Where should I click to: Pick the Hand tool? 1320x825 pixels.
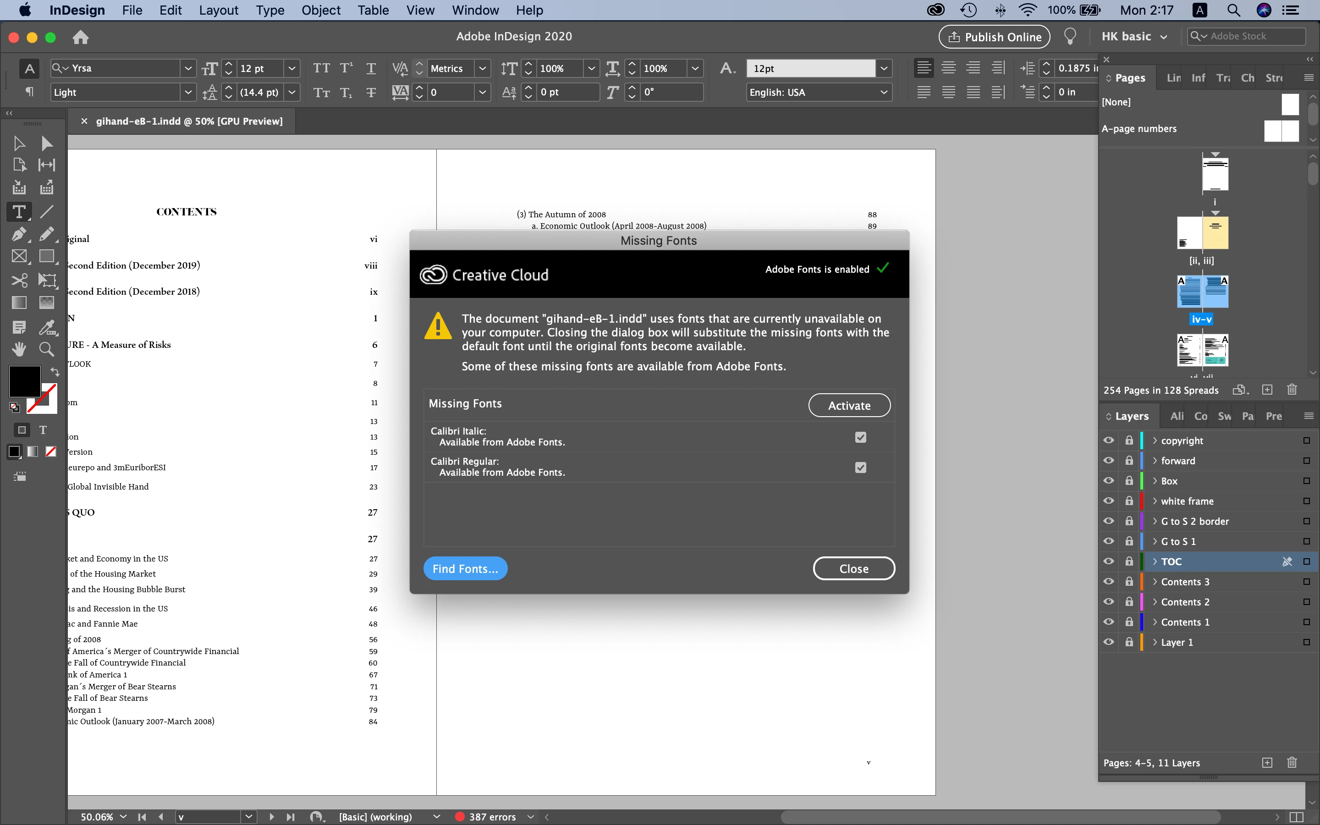click(18, 349)
